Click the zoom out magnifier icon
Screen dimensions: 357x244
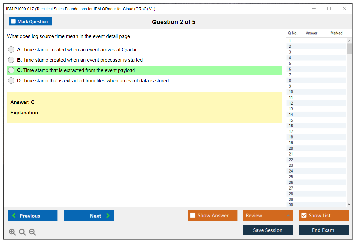click(x=32, y=232)
